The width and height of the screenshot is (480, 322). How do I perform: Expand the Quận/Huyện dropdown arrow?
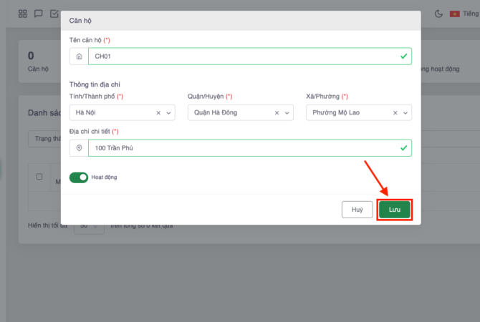coord(287,113)
